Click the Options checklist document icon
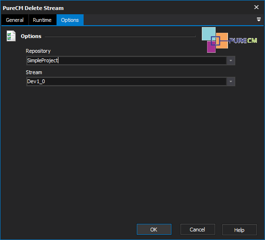This screenshot has width=265, height=240. coord(11,36)
